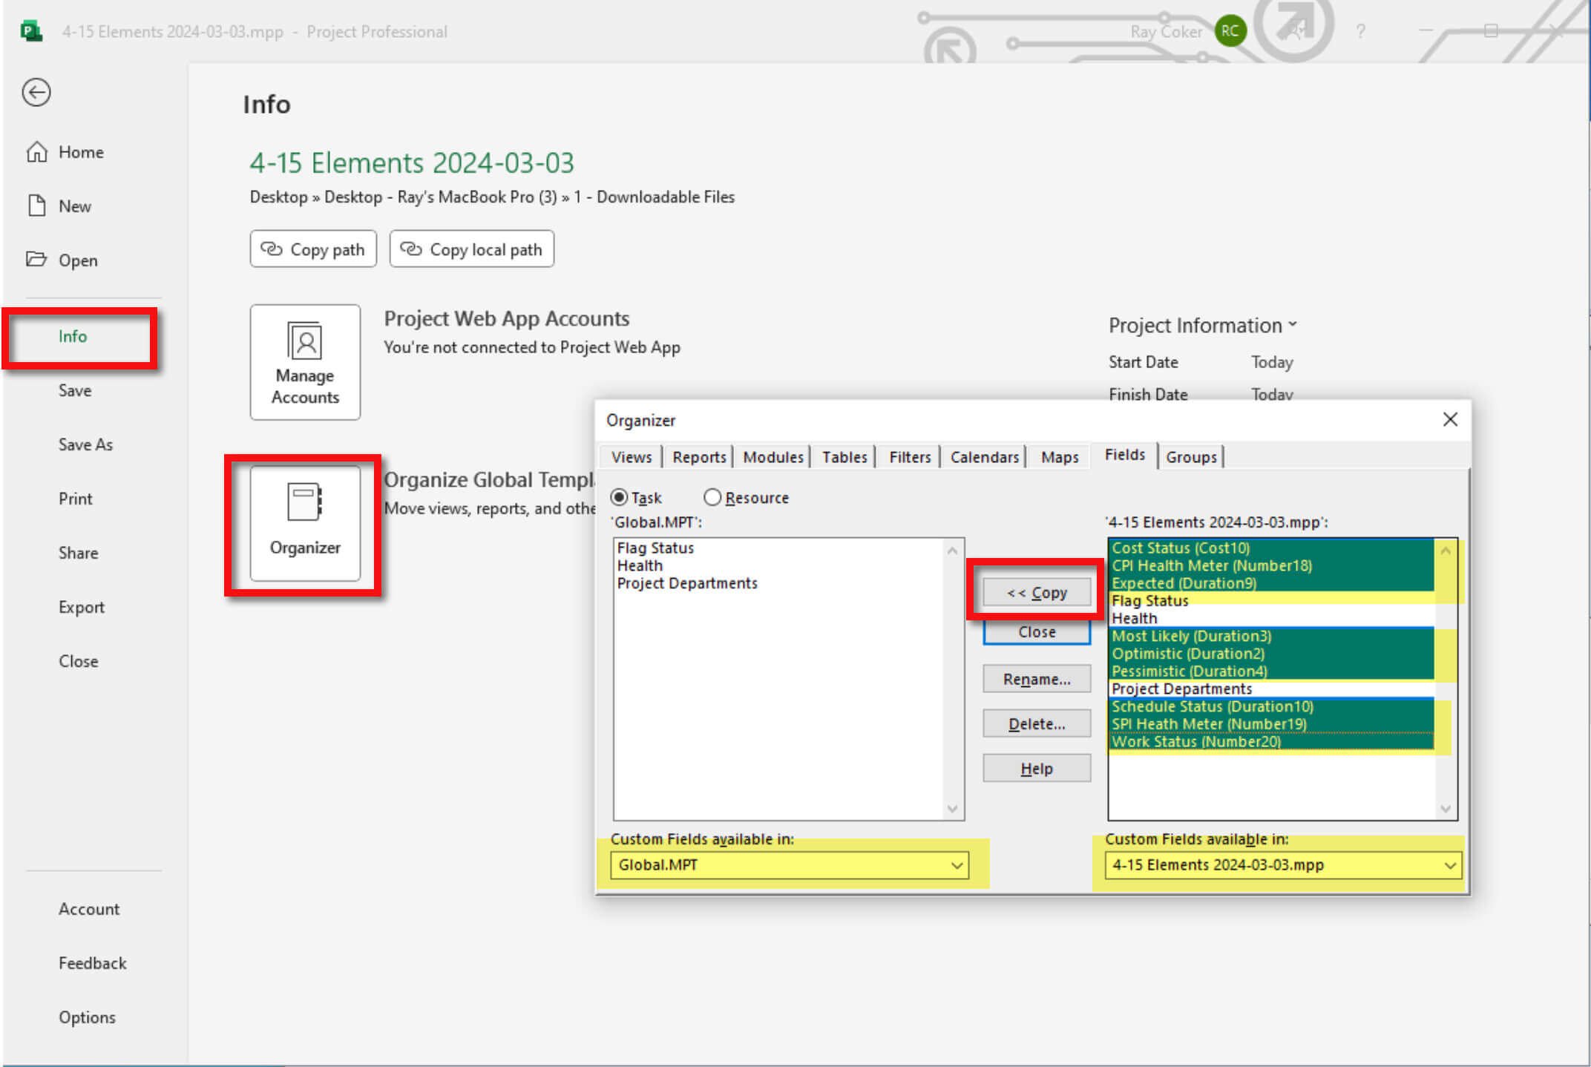The width and height of the screenshot is (1591, 1067).
Task: Switch to the Calendars tab
Action: click(985, 457)
